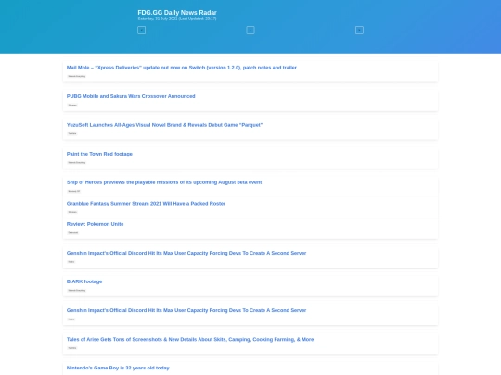
Task: Click the source tag under Mail Mole headline
Action: 77,76
